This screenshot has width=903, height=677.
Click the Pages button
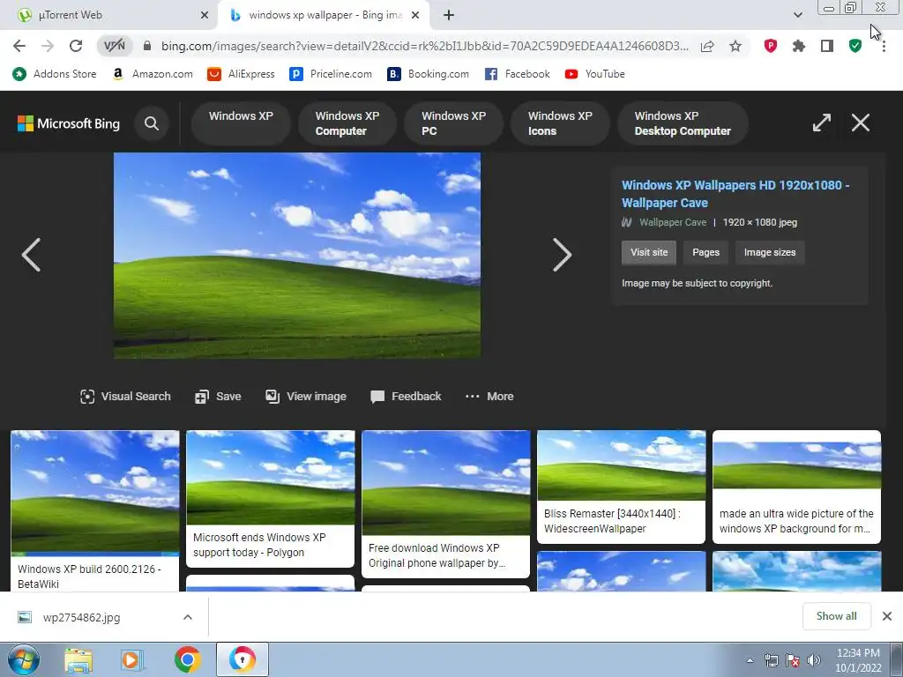click(705, 253)
